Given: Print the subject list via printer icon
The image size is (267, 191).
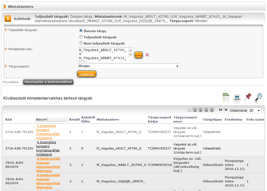Looking at the screenshot, I should tap(237, 98).
